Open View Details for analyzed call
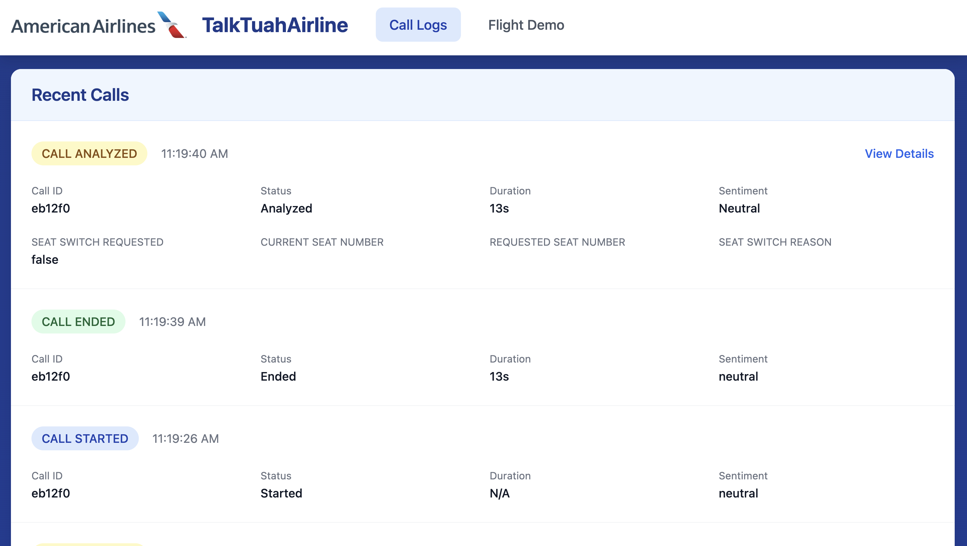 [899, 153]
